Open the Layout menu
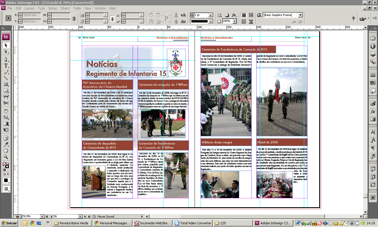 tap(29, 8)
